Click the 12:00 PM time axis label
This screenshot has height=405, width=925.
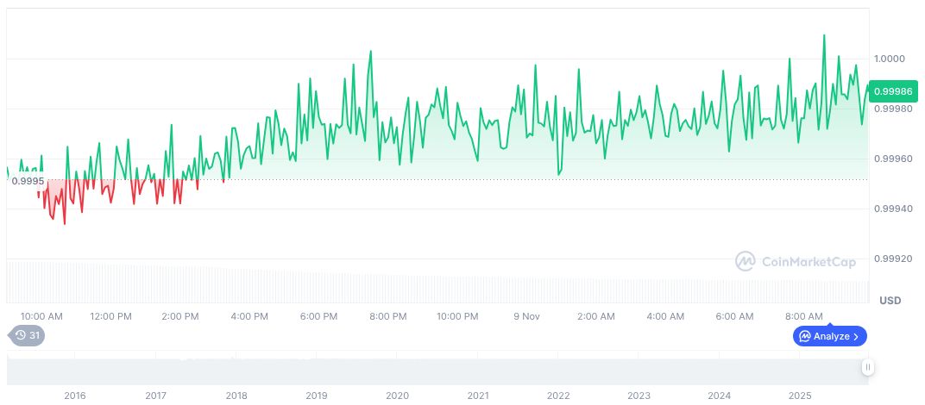[x=110, y=316]
